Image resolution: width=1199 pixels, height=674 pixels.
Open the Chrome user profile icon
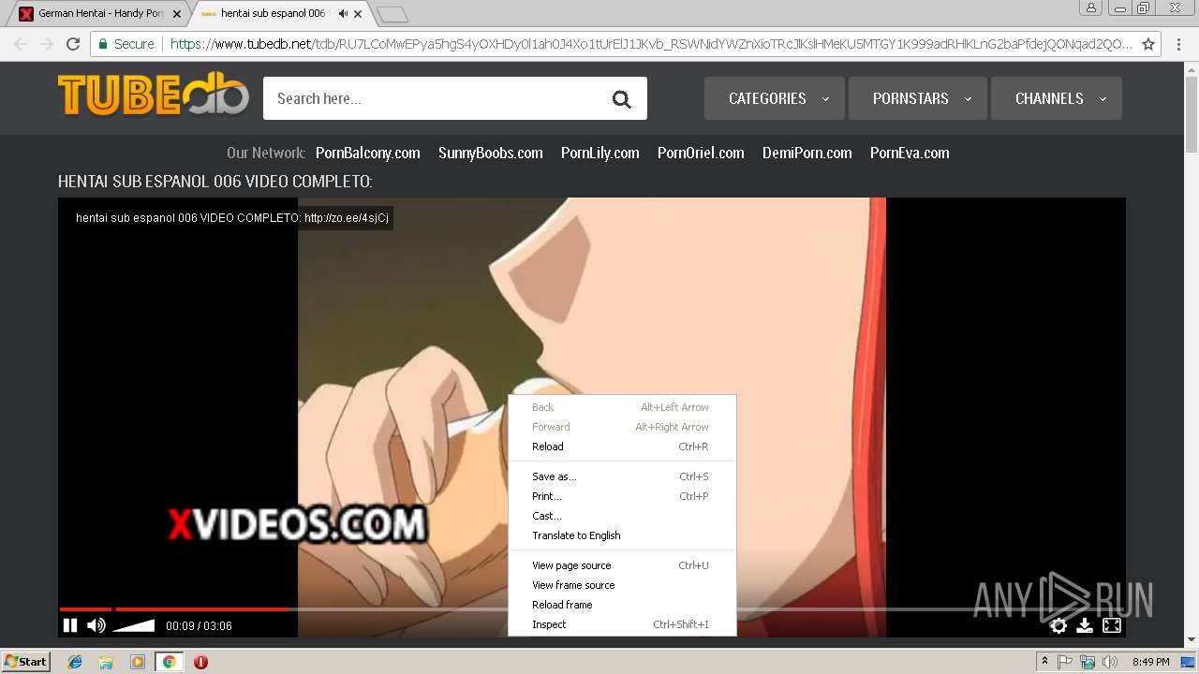tap(1090, 7)
